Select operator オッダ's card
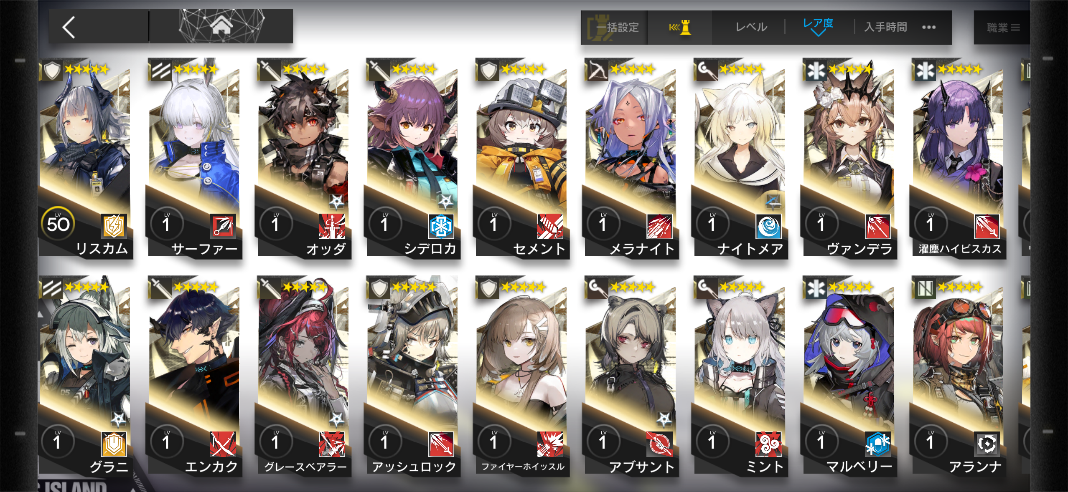This screenshot has width=1068, height=492. (x=304, y=158)
